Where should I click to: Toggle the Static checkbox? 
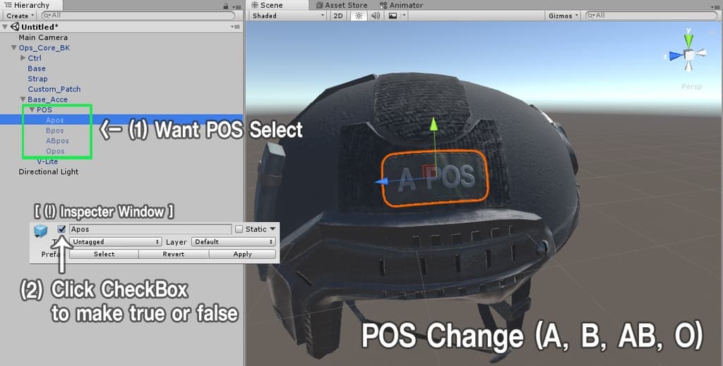pos(239,228)
